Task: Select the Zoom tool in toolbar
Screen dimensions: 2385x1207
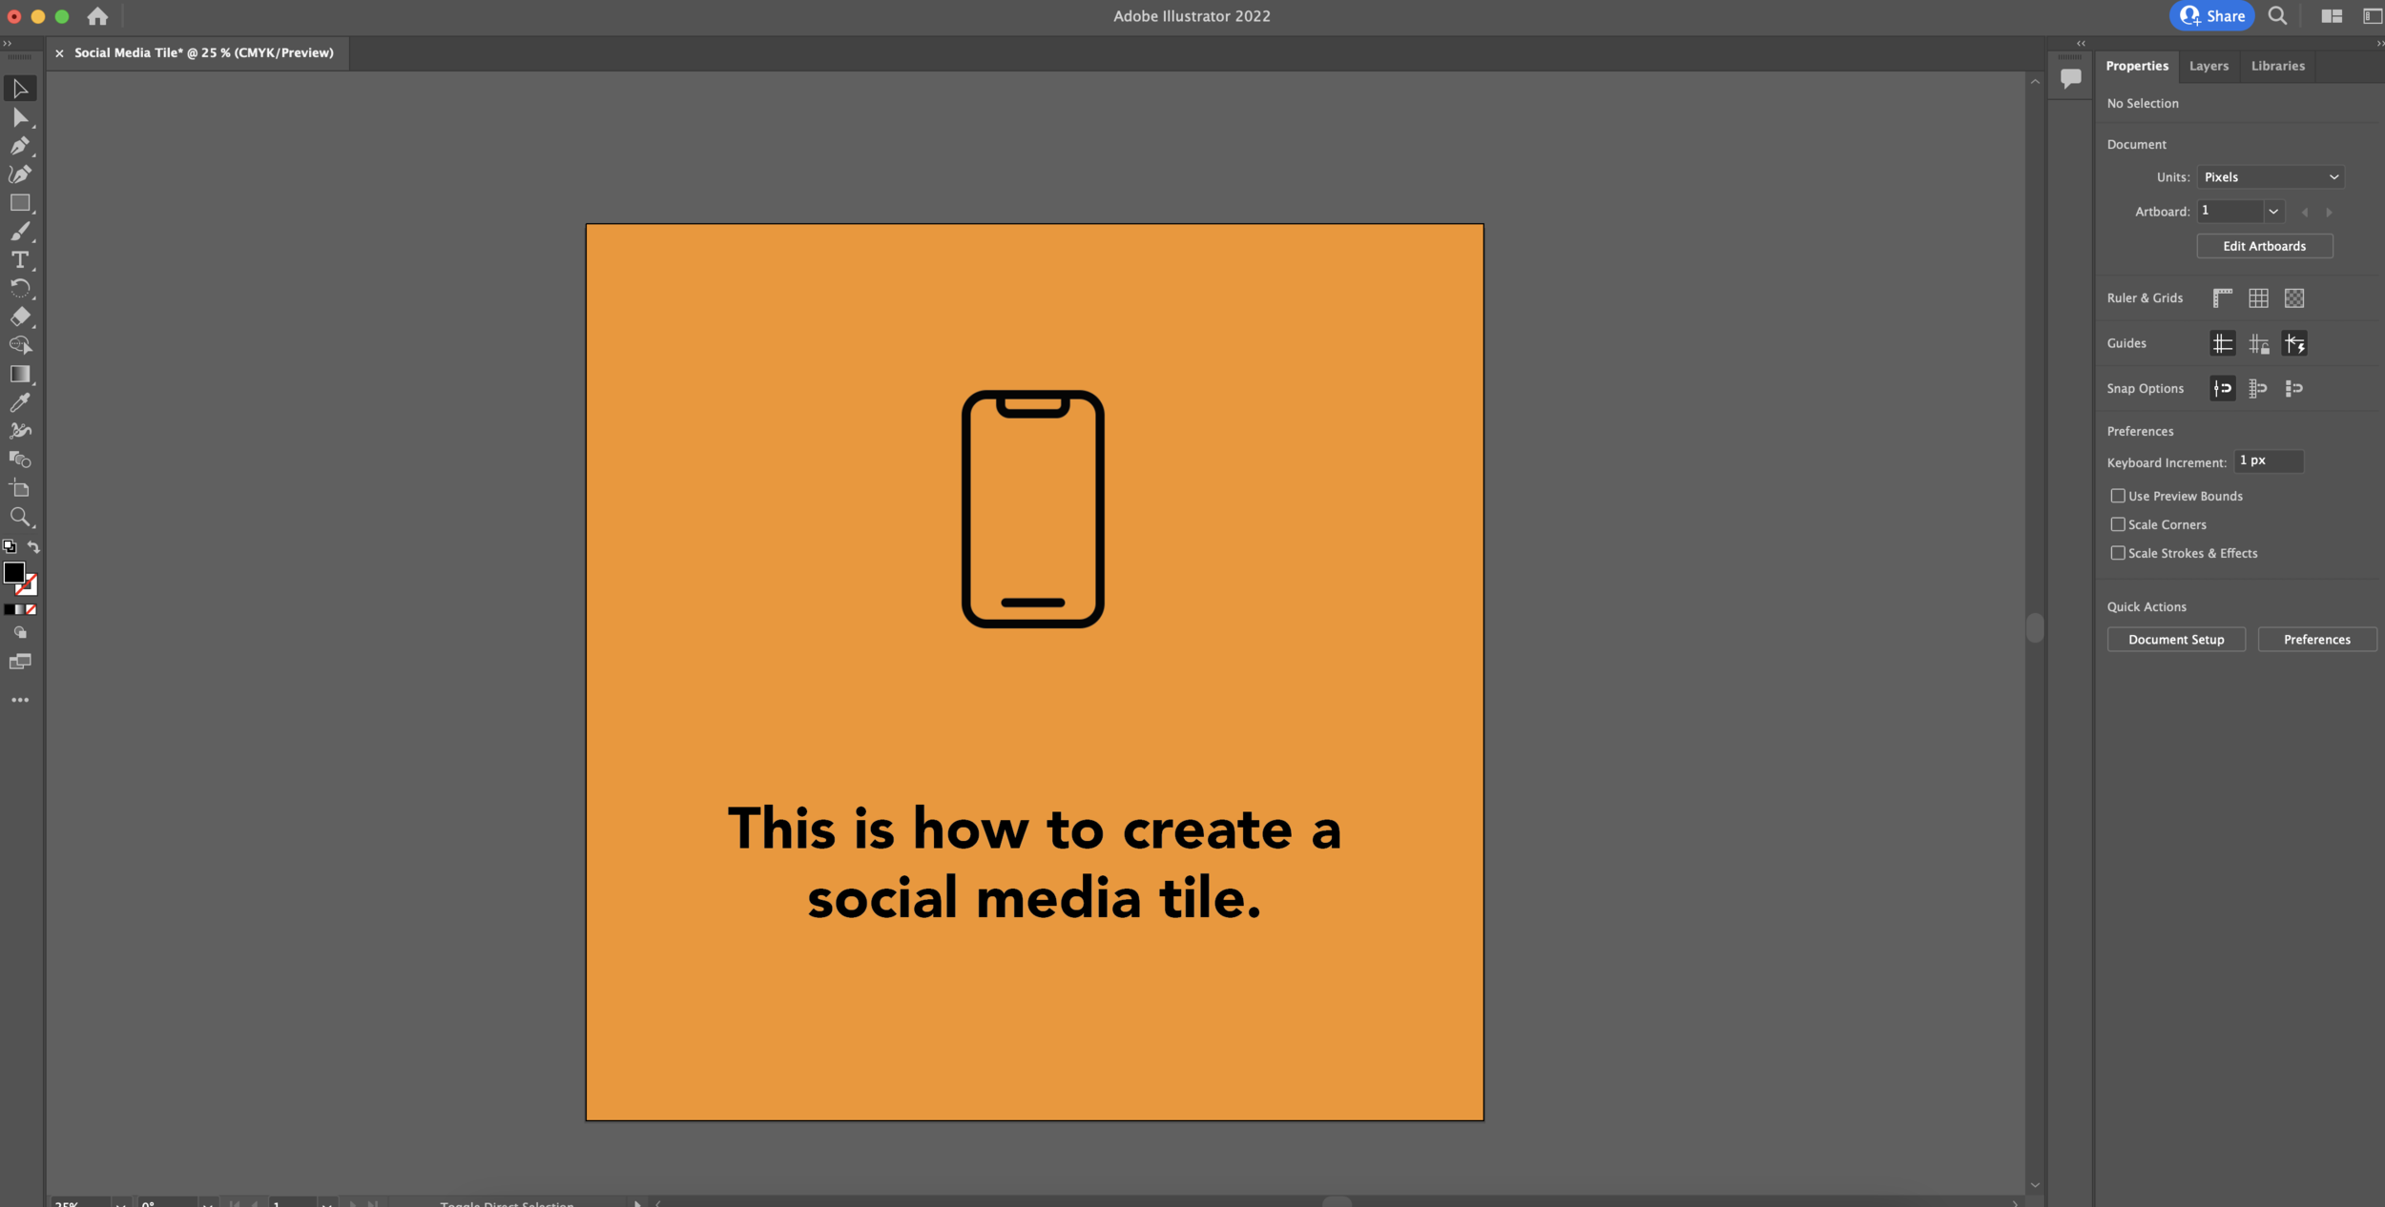Action: [x=20, y=518]
